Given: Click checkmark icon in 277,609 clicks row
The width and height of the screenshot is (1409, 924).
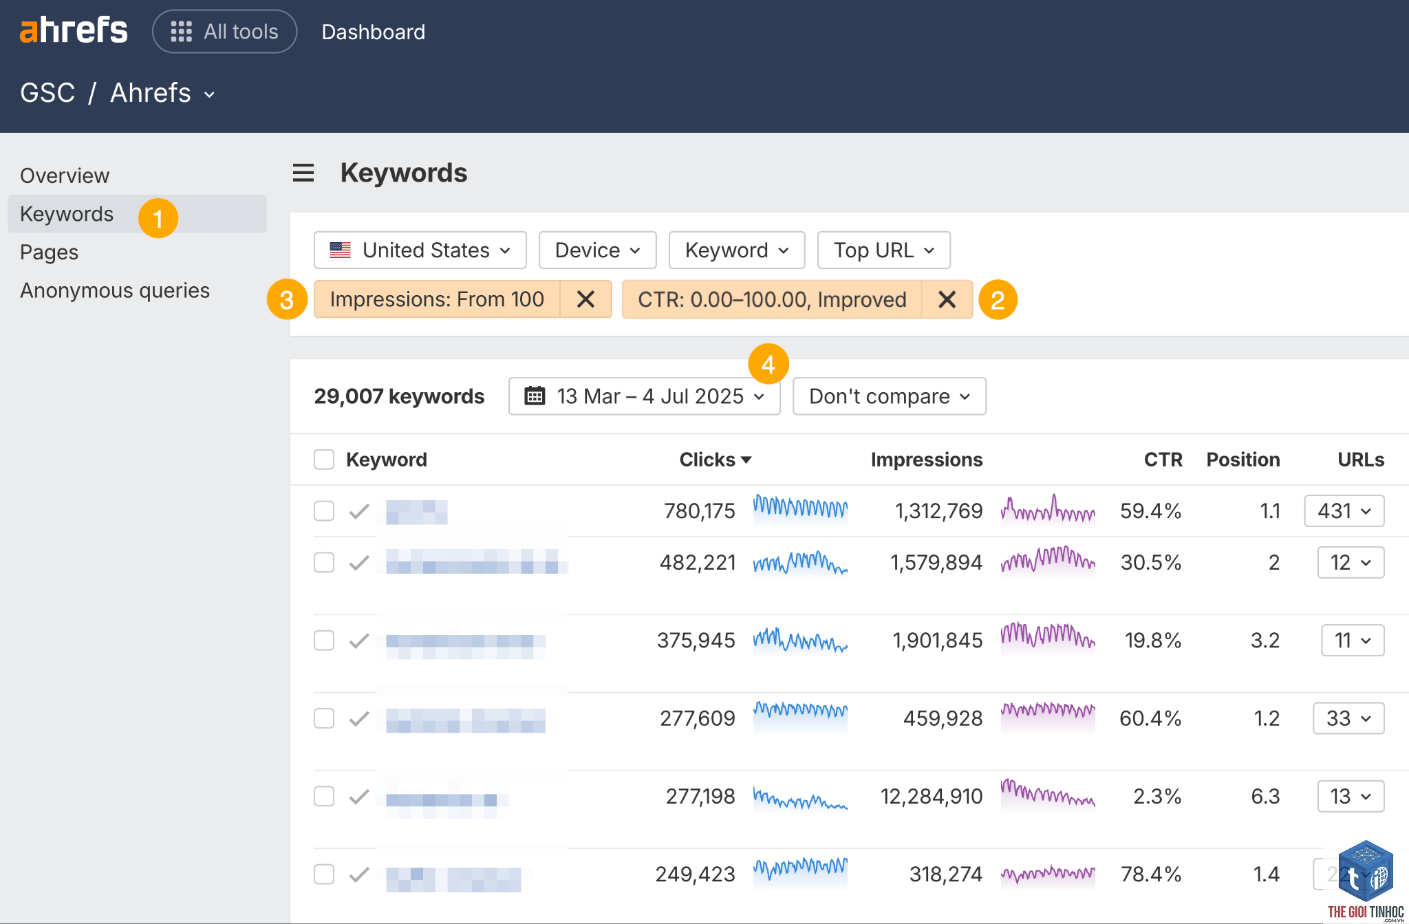Looking at the screenshot, I should pyautogui.click(x=359, y=718).
